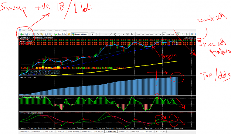Open the Tools menu
231x134 pixels.
tap(50, 30)
